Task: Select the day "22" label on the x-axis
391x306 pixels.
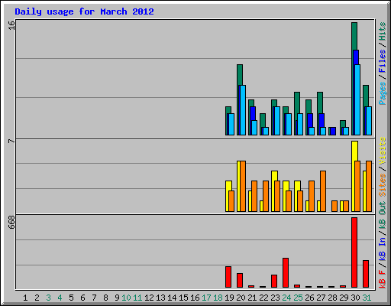Action: pos(263,298)
